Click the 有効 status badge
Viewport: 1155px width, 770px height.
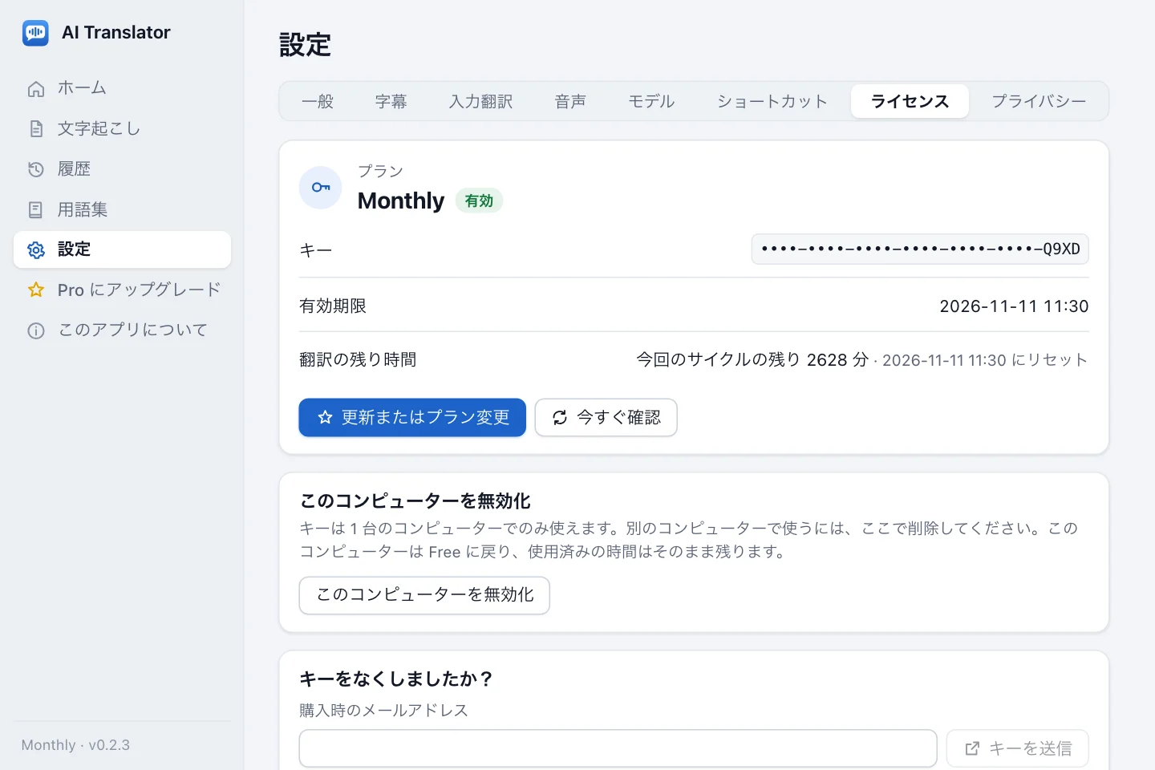tap(479, 201)
